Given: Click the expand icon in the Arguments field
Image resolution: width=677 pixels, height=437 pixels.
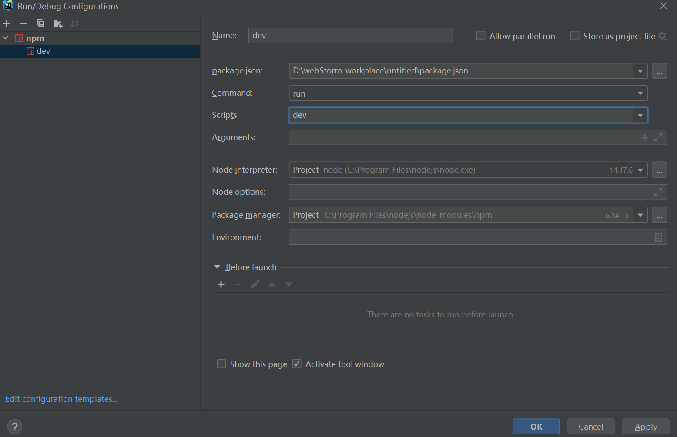Looking at the screenshot, I should pyautogui.click(x=658, y=137).
